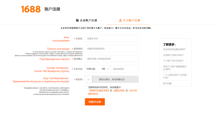
Task: Click the 1688 logo
Action: point(31,9)
